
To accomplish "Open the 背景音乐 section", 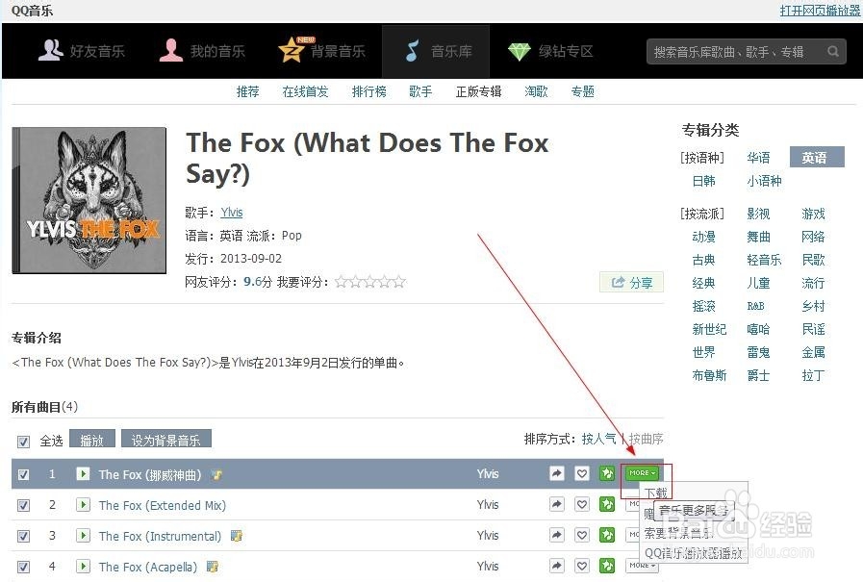I will click(x=322, y=51).
